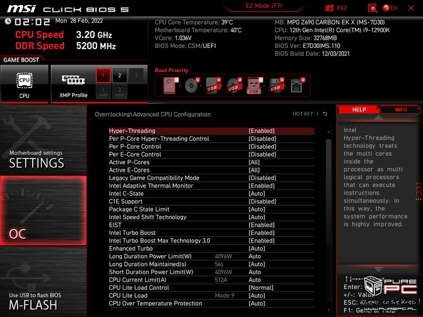Enable XMP Profile 1

coord(103,76)
